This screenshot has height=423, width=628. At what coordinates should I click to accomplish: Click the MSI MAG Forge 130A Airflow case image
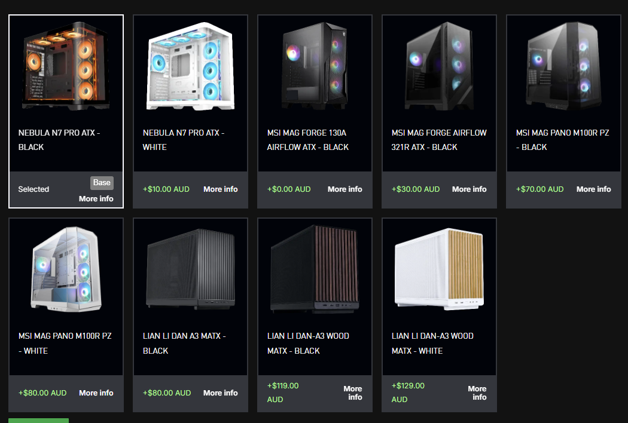[315, 66]
